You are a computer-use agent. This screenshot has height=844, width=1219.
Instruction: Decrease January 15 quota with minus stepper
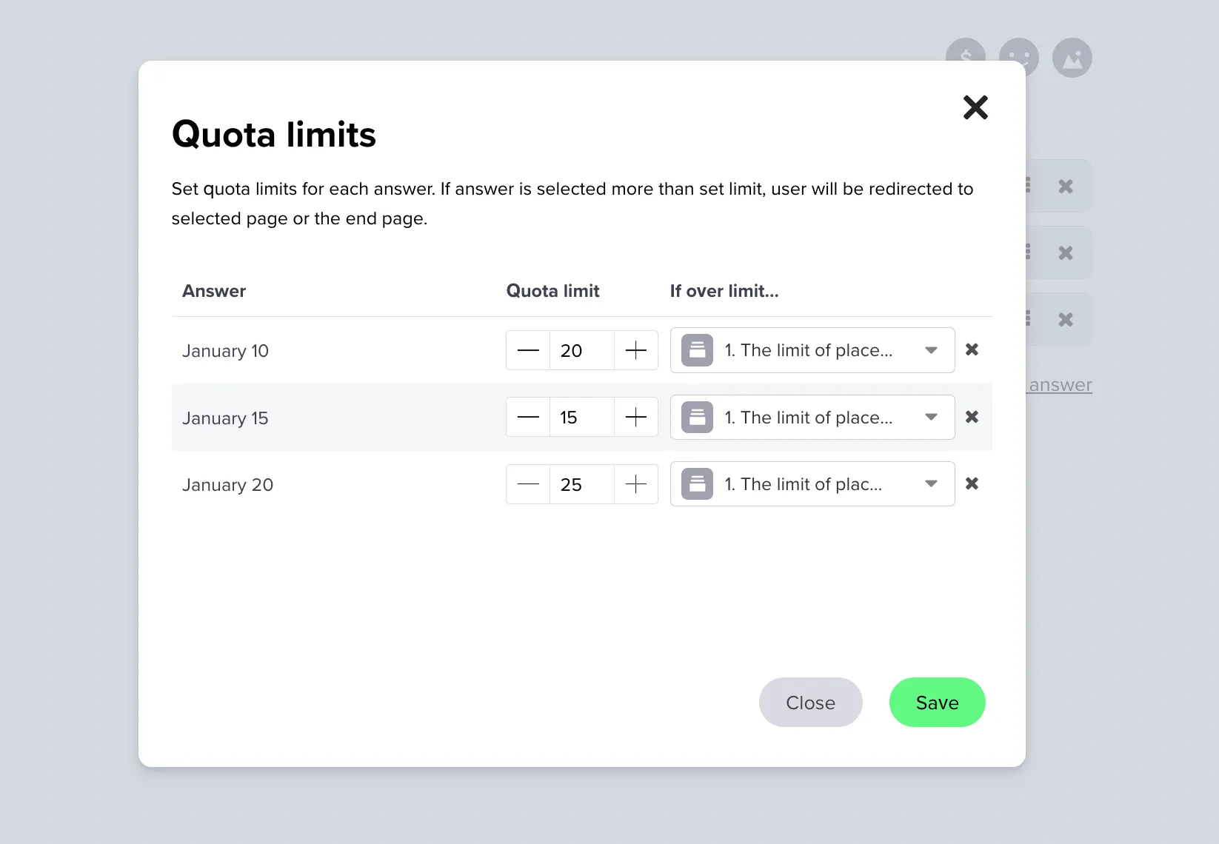[x=527, y=417]
